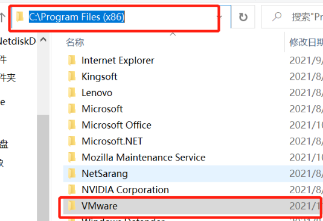Click the modified date of VMware
The image size is (323, 221).
[x=305, y=206]
